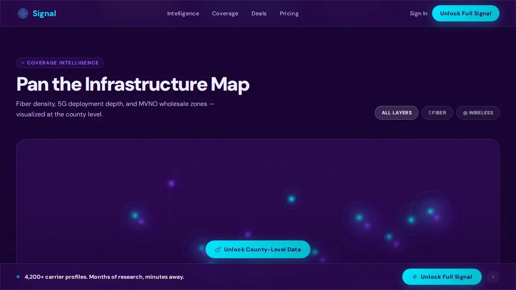Image resolution: width=516 pixels, height=290 pixels.
Task: Dismiss the bottom banner with X
Action: 493,277
